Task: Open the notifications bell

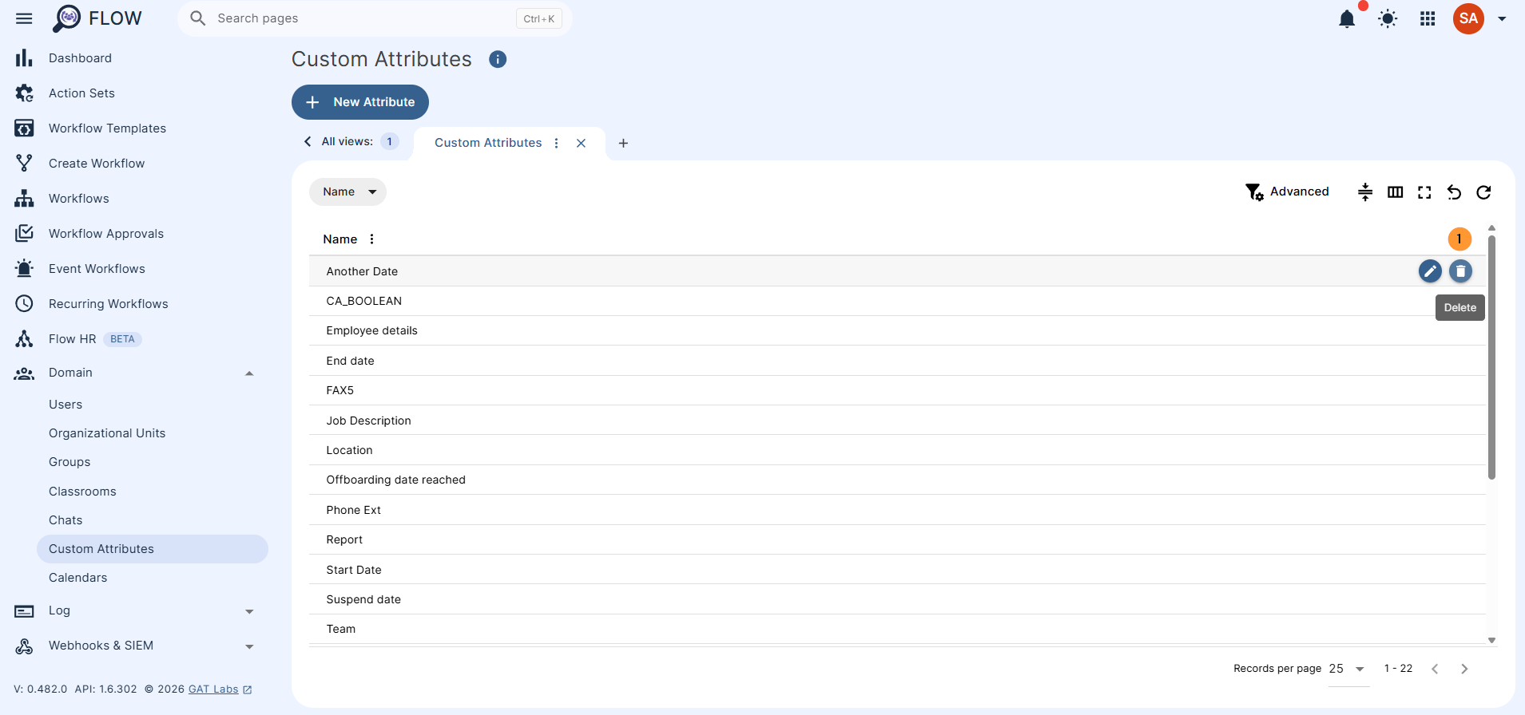Action: [1347, 18]
